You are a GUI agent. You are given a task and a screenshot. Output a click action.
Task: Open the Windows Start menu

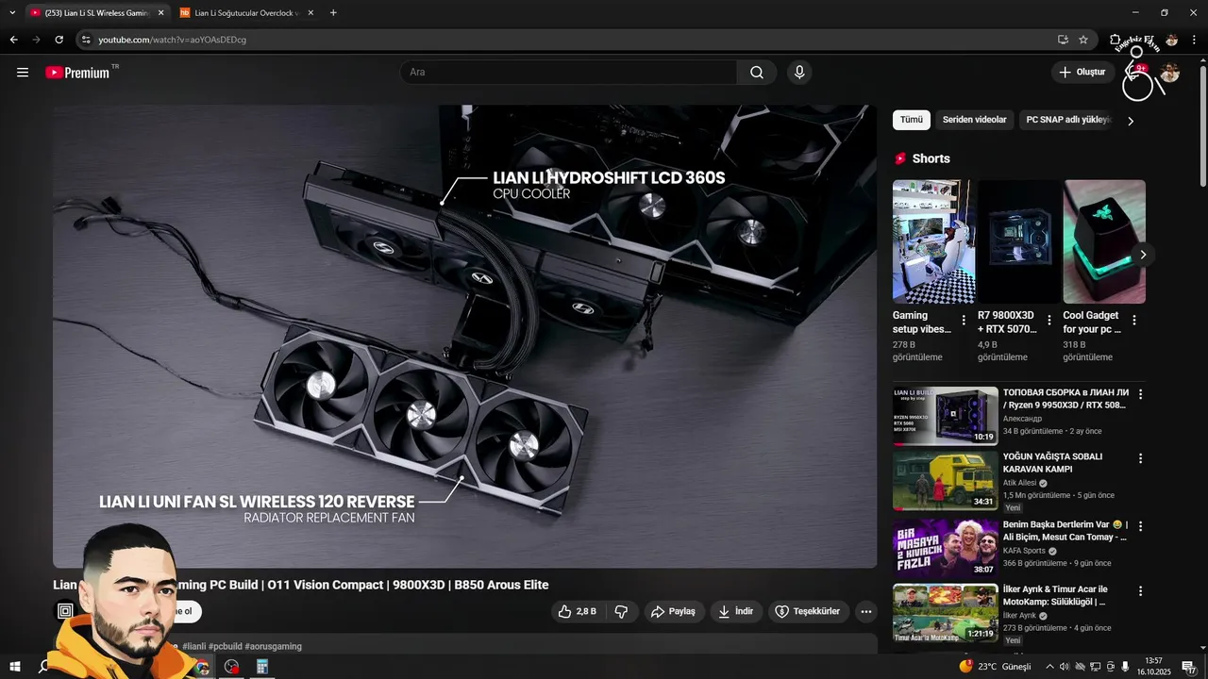pos(16,667)
